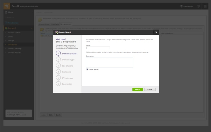This screenshot has width=211, height=132.
Task: Select step 3 File Sharing circle
Action: [58, 66]
